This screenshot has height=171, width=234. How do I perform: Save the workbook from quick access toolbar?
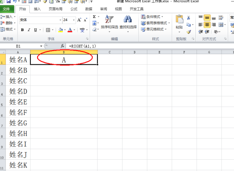click(x=9, y=2)
